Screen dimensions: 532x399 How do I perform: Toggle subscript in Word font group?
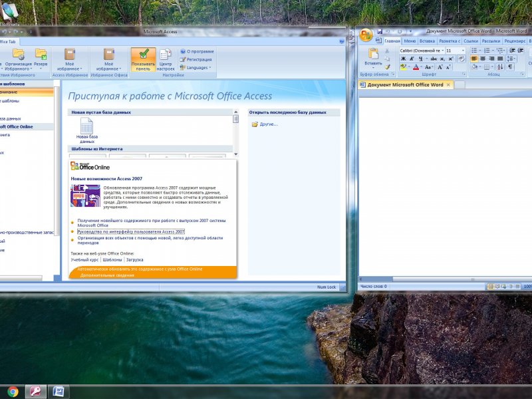click(442, 59)
